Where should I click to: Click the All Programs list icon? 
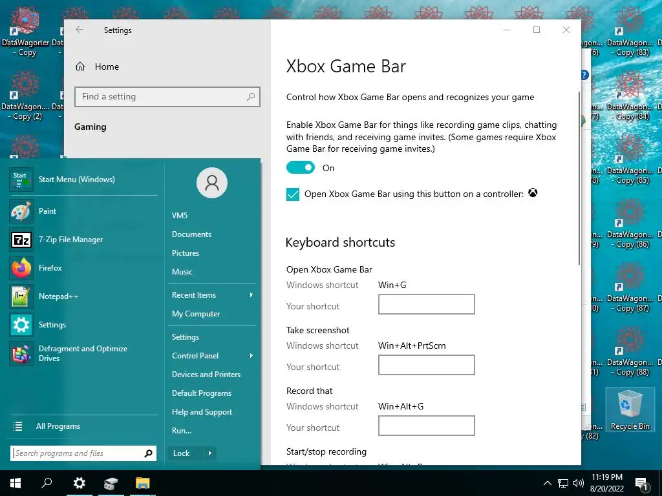tap(17, 426)
